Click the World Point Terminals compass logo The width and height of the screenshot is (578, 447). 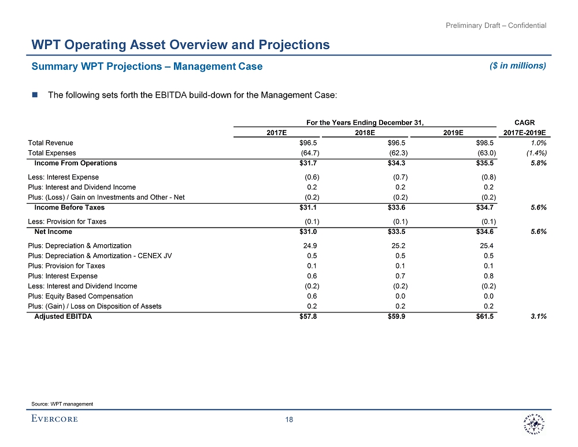click(535, 424)
